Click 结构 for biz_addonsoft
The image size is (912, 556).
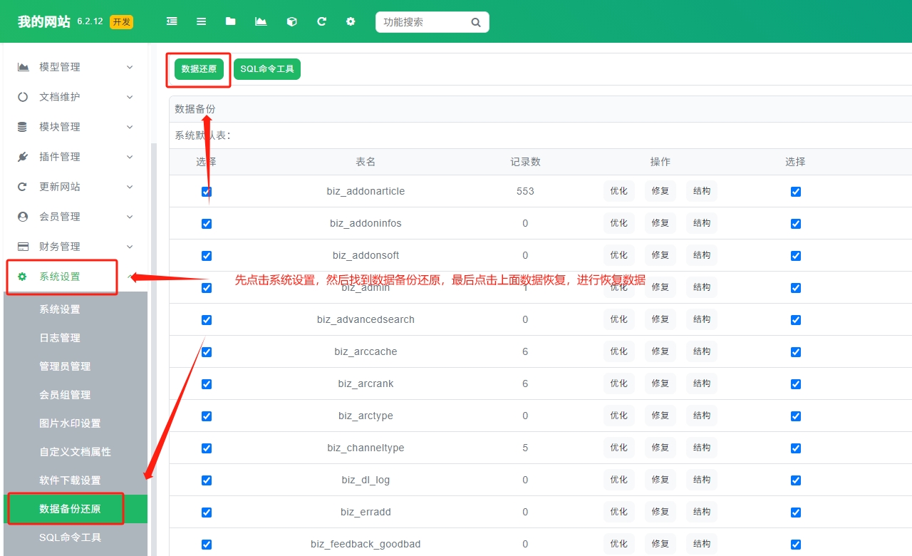click(x=702, y=255)
